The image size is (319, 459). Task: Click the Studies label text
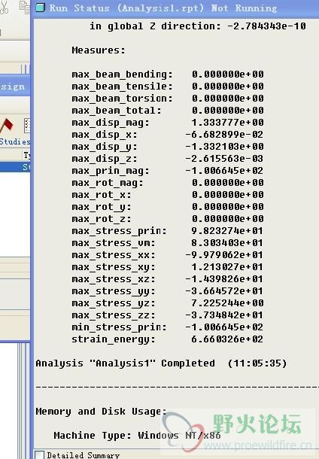(x=15, y=141)
